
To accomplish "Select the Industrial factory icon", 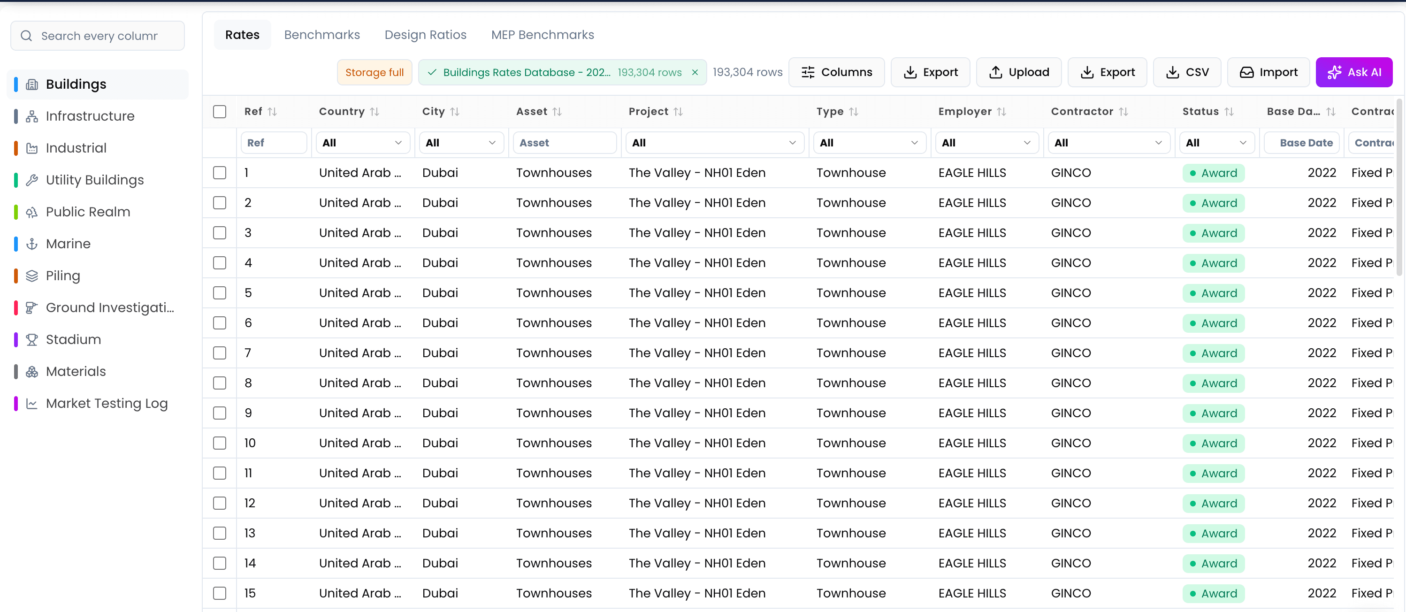I will pyautogui.click(x=32, y=148).
